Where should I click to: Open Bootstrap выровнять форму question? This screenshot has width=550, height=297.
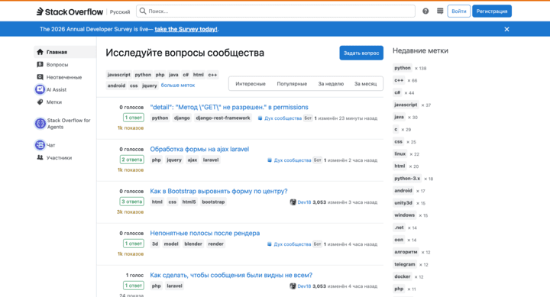218,191
